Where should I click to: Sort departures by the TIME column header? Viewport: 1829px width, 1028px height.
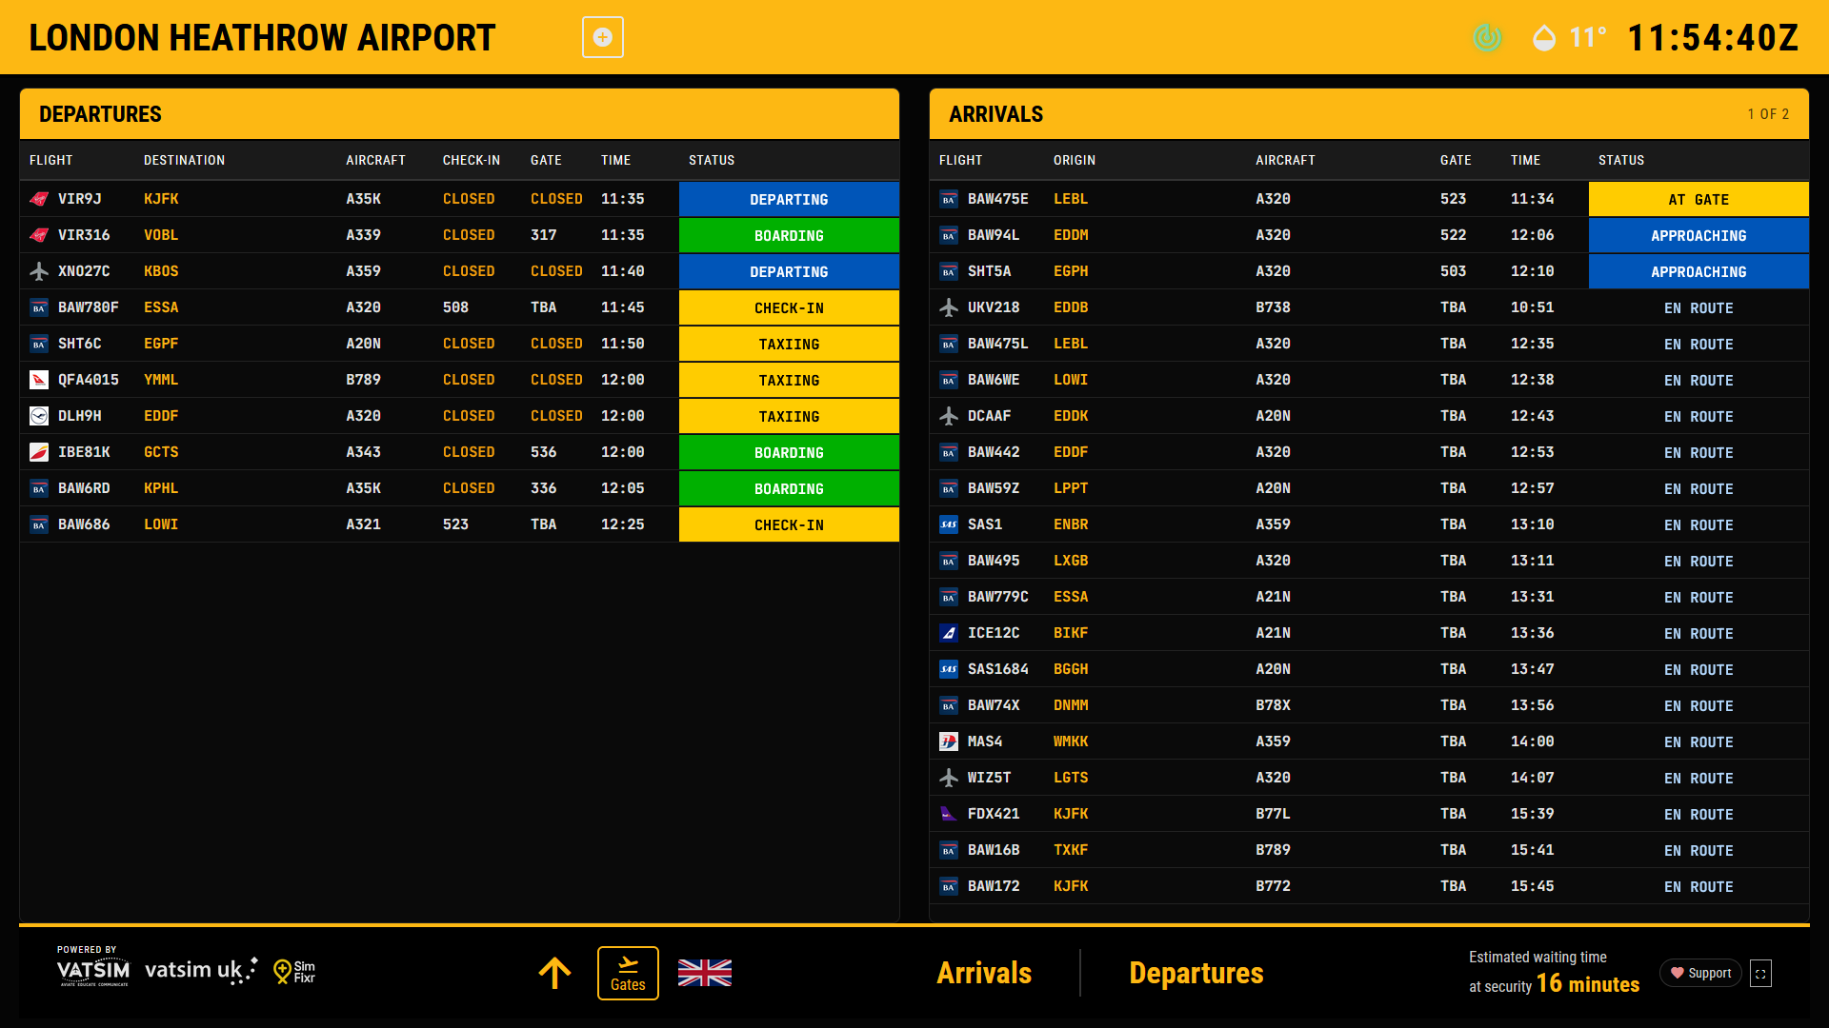615,160
